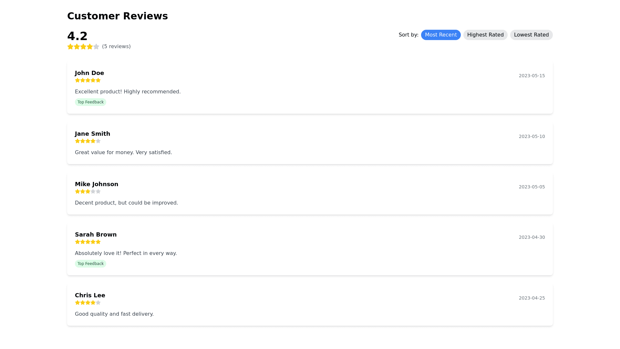The width and height of the screenshot is (620, 349).
Task: Click Chris Lee's star rating
Action: [x=88, y=302]
